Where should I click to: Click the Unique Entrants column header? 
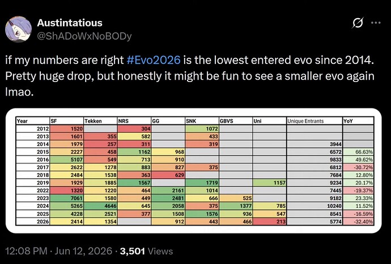click(314, 121)
